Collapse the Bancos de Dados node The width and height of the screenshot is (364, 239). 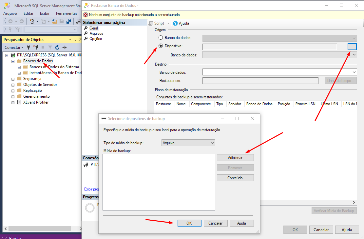click(13, 61)
